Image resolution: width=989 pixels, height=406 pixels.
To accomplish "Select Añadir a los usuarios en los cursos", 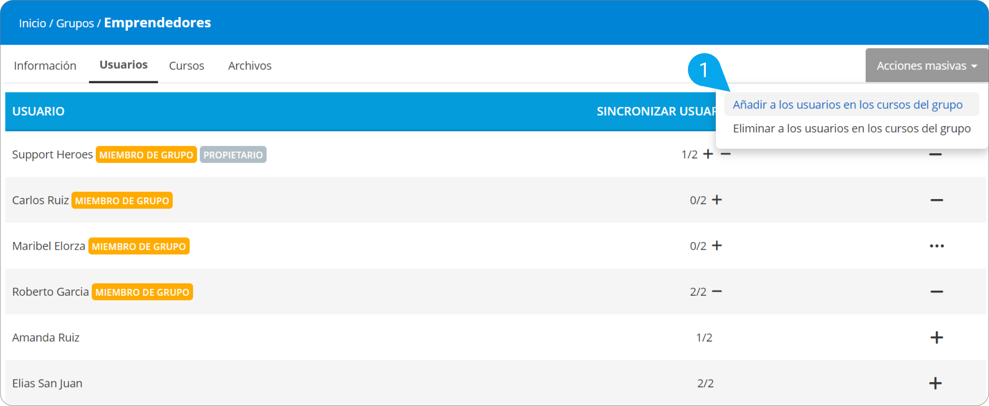I will pos(847,105).
